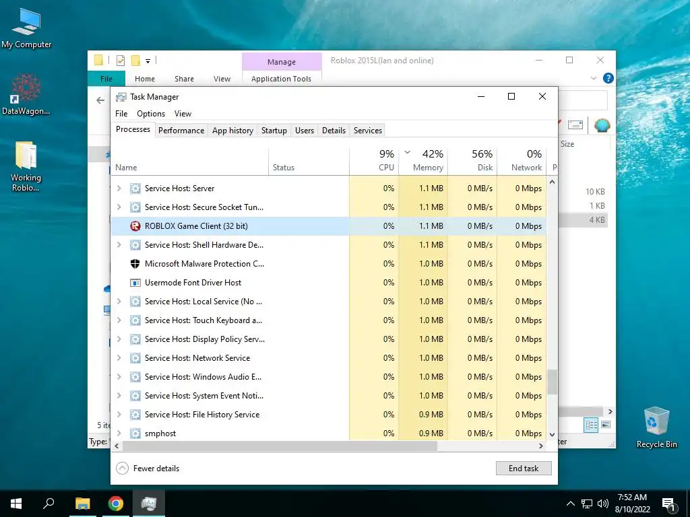The height and width of the screenshot is (517, 690).
Task: Open My Computer desktop icon
Action: tap(26, 28)
